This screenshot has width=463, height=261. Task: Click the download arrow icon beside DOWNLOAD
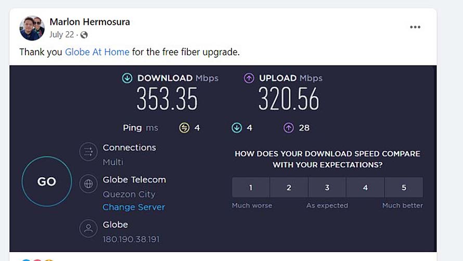pyautogui.click(x=127, y=78)
